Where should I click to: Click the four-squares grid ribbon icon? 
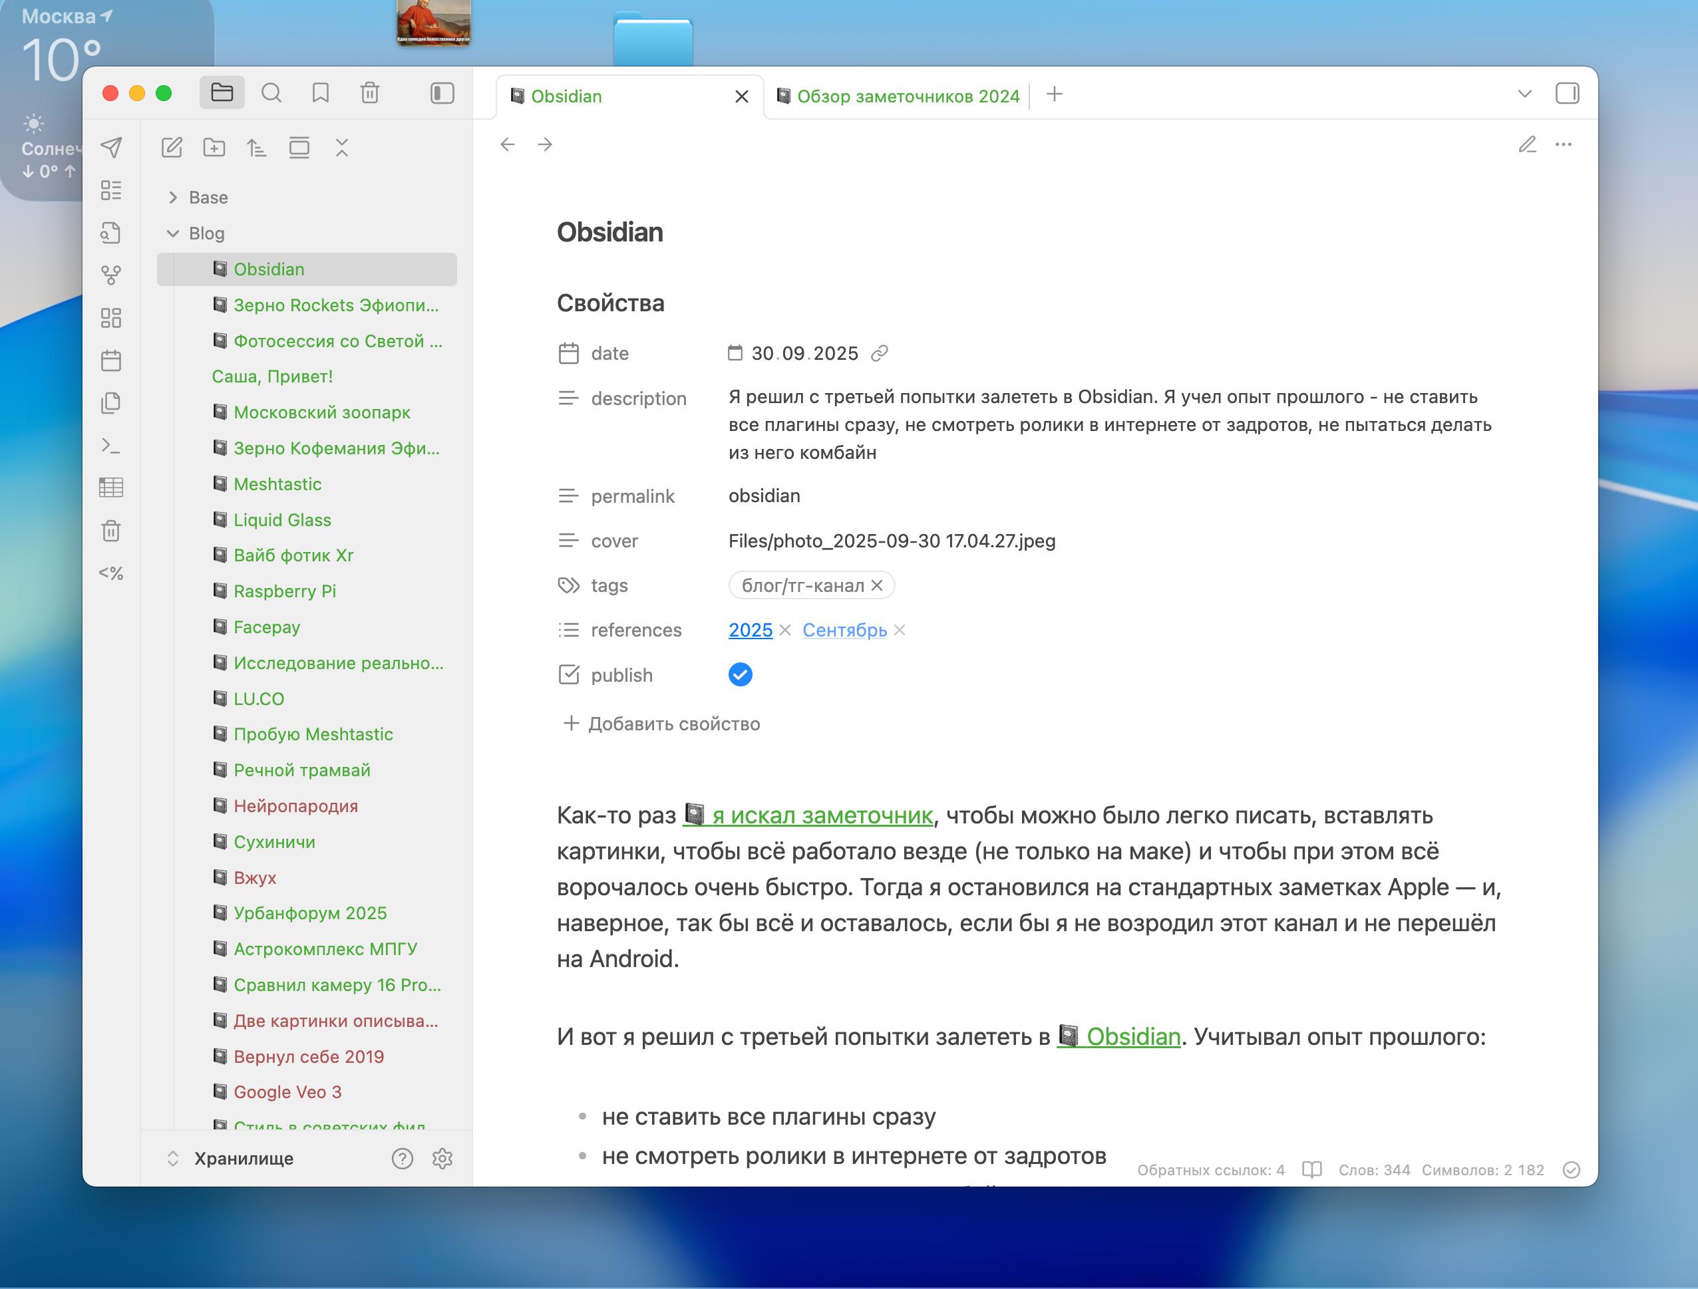point(111,318)
